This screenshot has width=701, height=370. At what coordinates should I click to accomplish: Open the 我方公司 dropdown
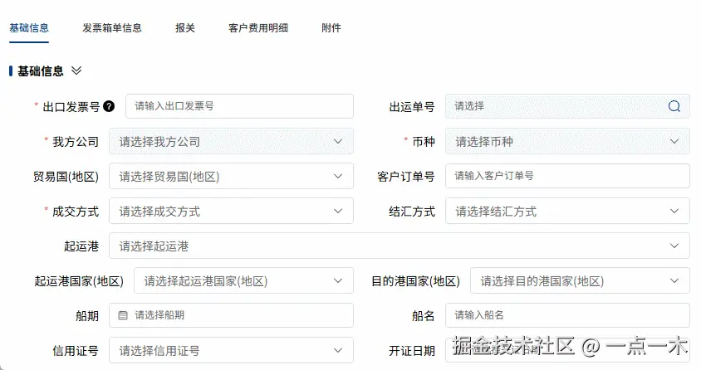coord(231,142)
